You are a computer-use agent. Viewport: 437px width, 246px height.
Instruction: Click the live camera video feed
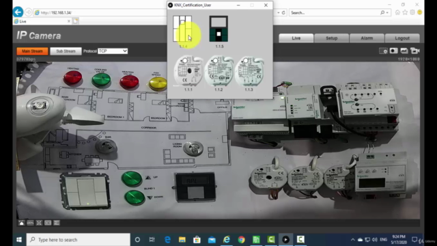click(x=218, y=140)
